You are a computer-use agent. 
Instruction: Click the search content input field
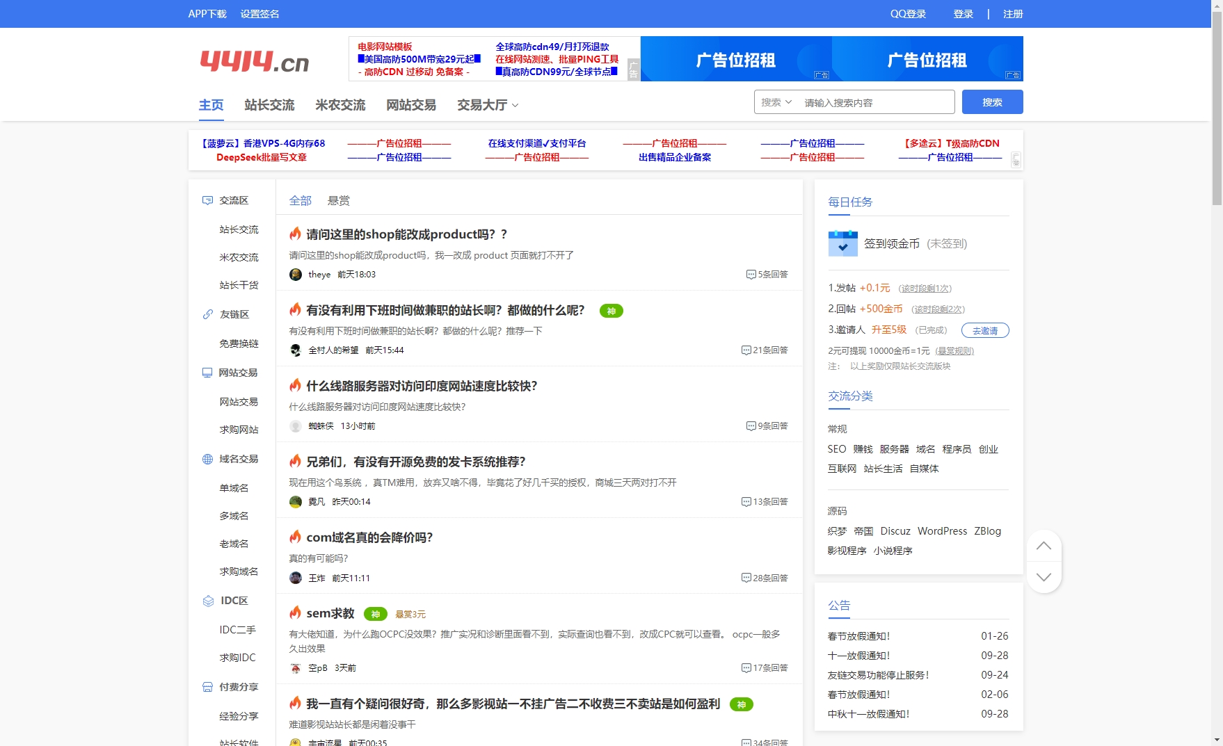(x=877, y=102)
